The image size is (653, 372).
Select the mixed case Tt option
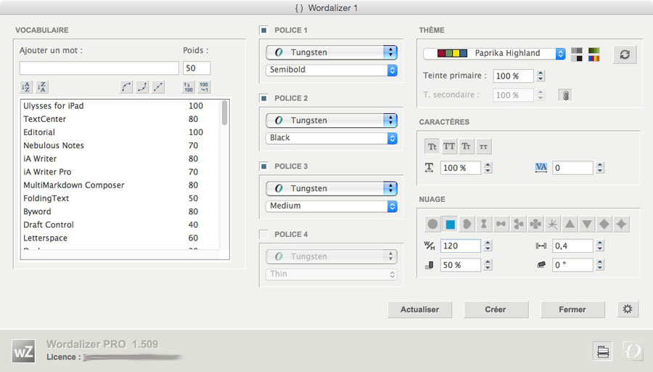432,146
